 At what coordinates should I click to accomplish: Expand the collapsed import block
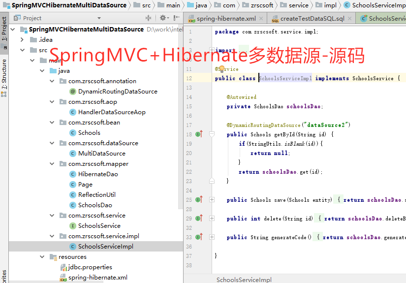[x=212, y=50]
